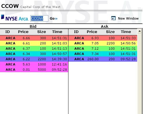Open the New Window link

coord(128,18)
